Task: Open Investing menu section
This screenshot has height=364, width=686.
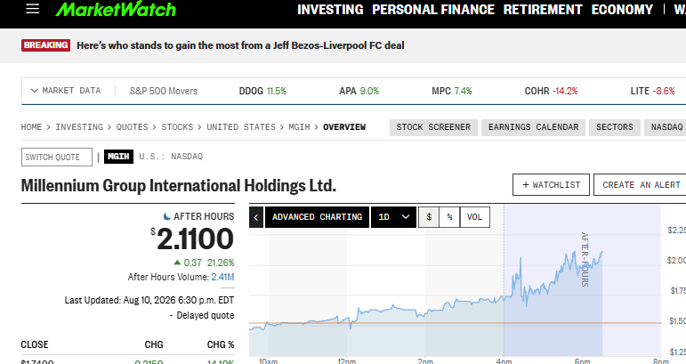Action: tap(330, 10)
